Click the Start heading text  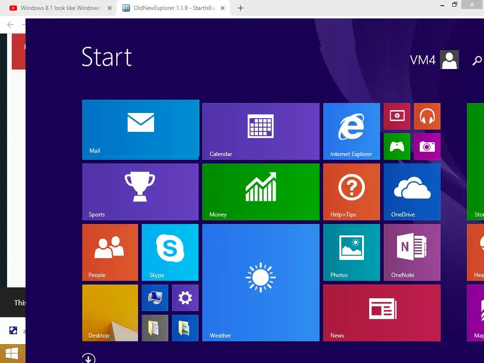coord(107,57)
